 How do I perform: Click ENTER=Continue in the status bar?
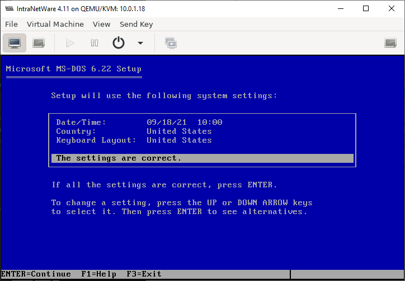coord(36,274)
